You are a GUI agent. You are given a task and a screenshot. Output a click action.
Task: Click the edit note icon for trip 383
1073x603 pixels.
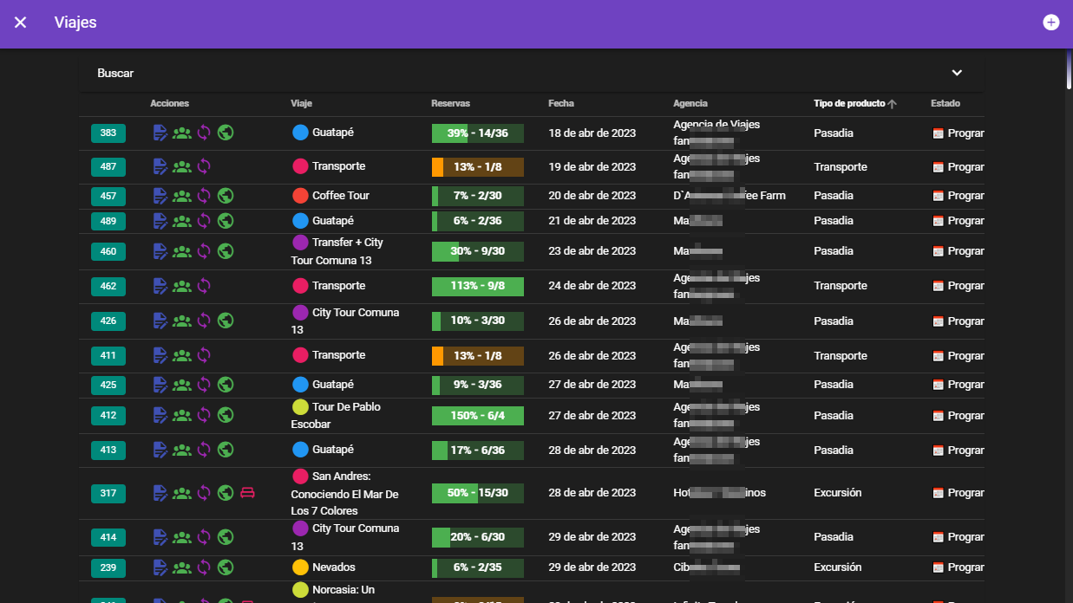point(160,133)
